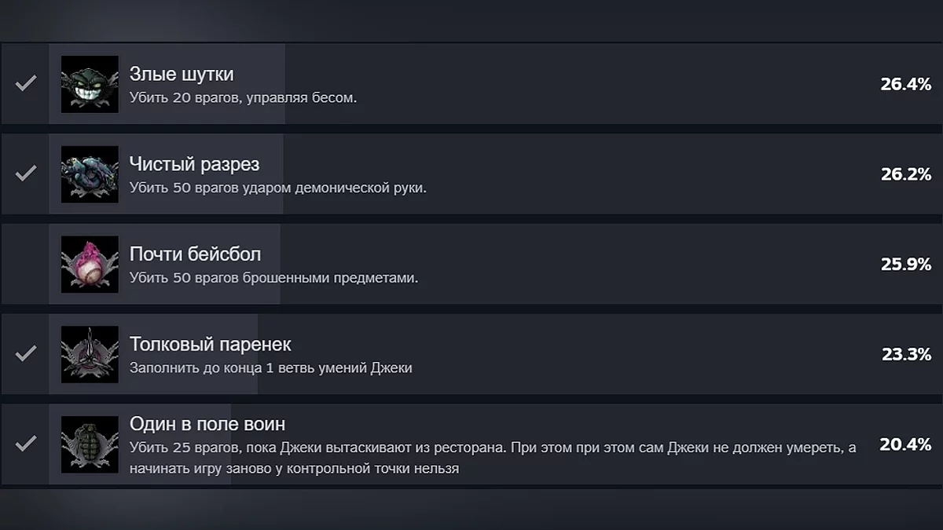This screenshot has height=530, width=943.
Task: Click the grenade icon for Один в поле воин
Action: [90, 444]
